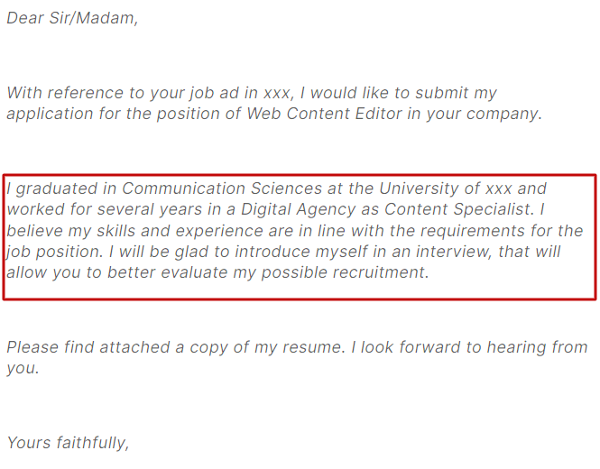Viewport: 600px width, 469px height.
Task: Click the "Yours faithfully," closing line
Action: point(69,442)
